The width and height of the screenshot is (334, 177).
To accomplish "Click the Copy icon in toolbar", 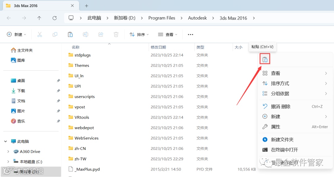I will (55, 34).
